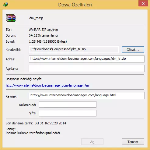
Task: Click the 'Kaynak:' label
Action: pyautogui.click(x=12, y=96)
